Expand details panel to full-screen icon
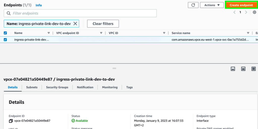258x129 pixels. tap(253, 69)
